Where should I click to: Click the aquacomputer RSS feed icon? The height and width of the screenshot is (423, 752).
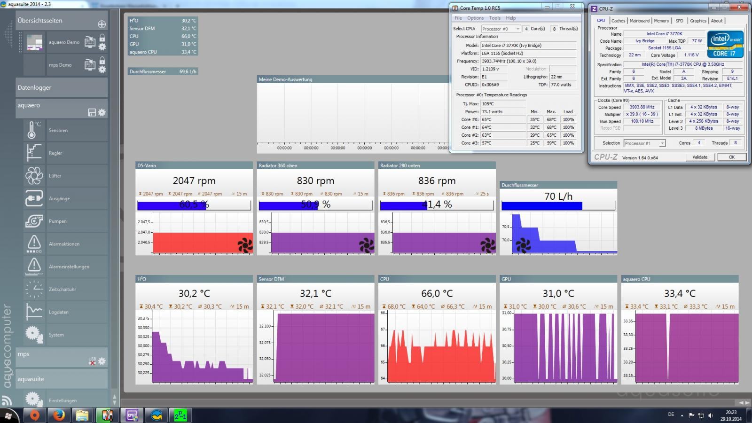[7, 400]
